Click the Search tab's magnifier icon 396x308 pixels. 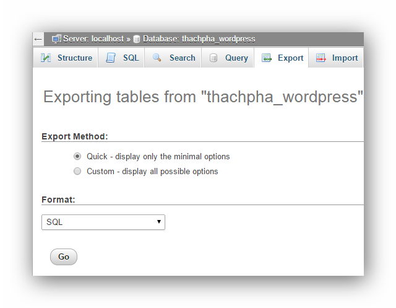157,58
